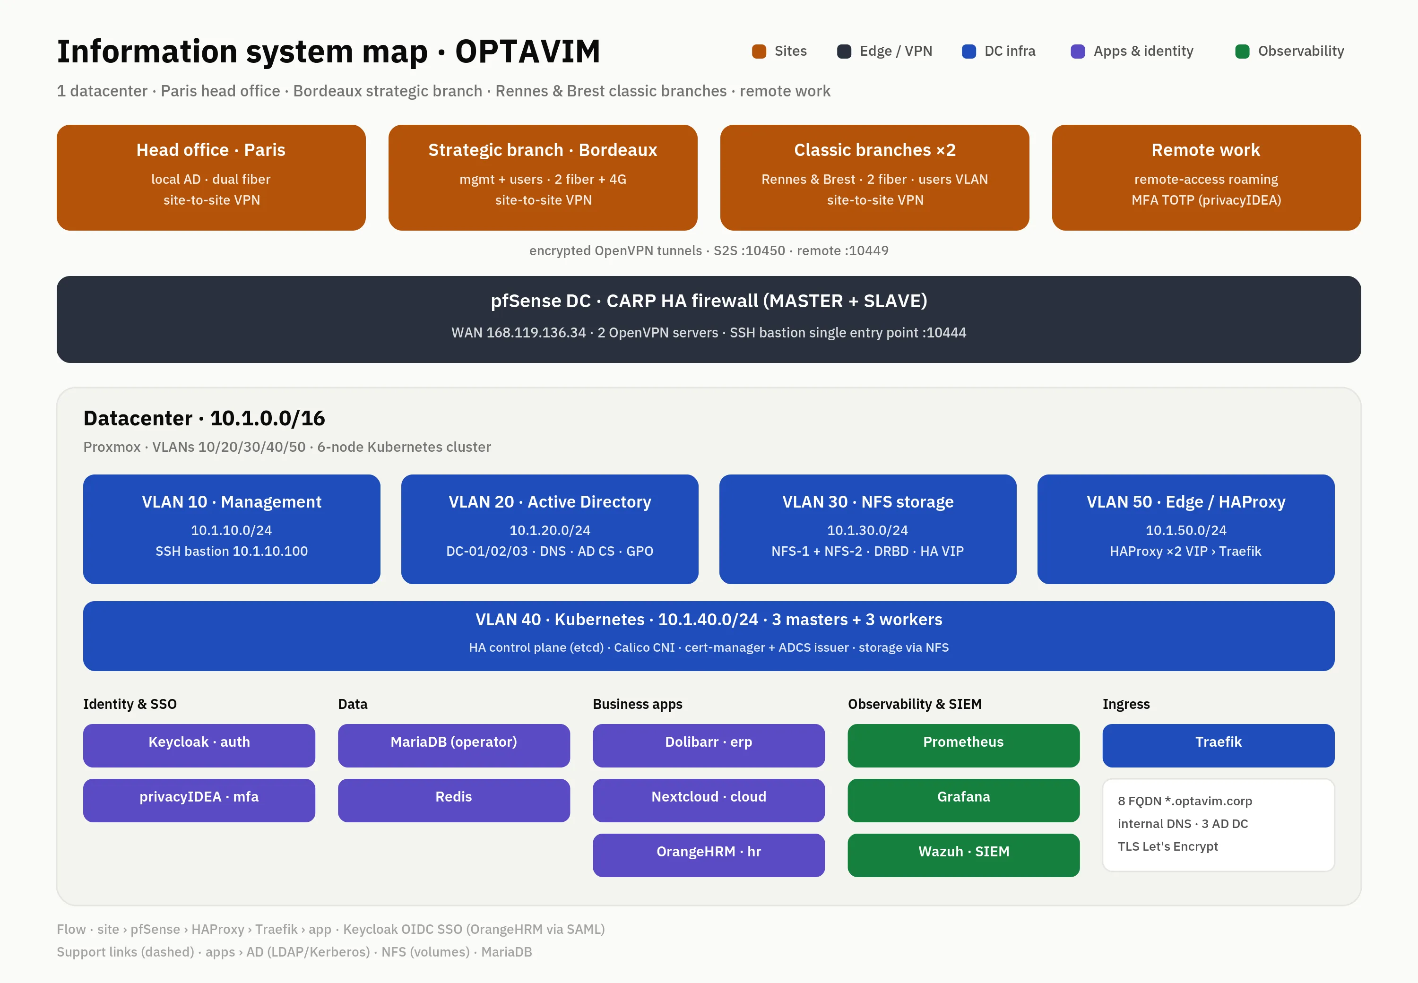Image resolution: width=1418 pixels, height=983 pixels.
Task: Click the VLAN 40 · Kubernetes band
Action: (x=709, y=636)
